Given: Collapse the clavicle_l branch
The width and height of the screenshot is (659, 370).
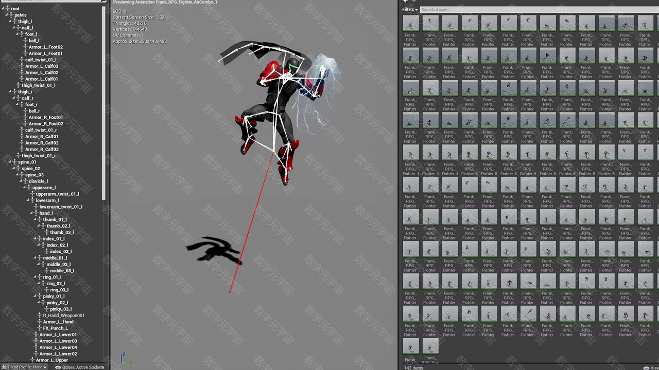Looking at the screenshot, I should pos(22,181).
